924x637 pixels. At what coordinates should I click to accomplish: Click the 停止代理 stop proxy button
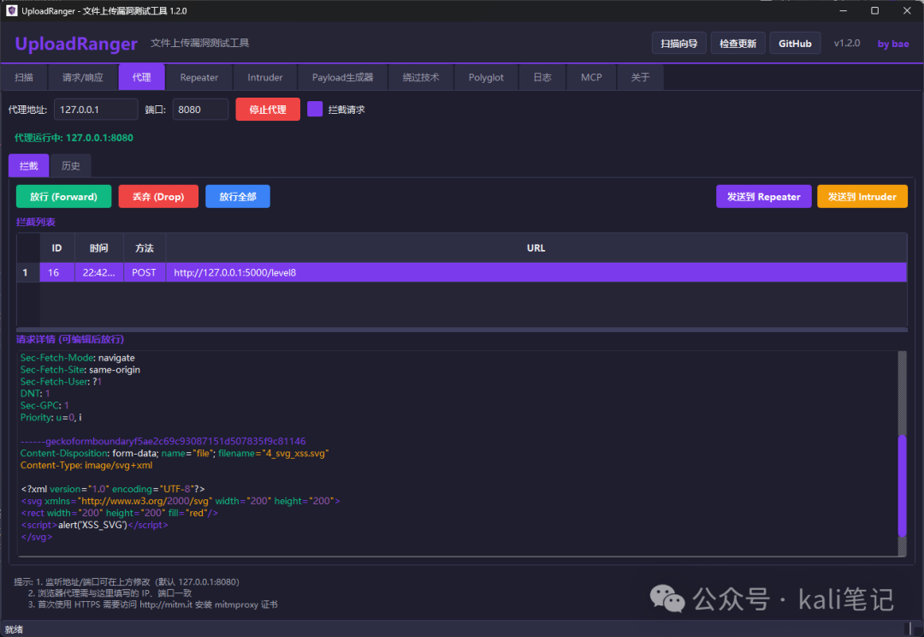(x=268, y=109)
